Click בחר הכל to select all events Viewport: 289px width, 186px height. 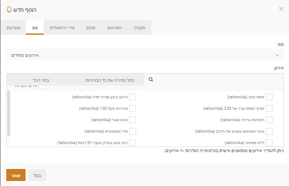pyautogui.click(x=41, y=80)
